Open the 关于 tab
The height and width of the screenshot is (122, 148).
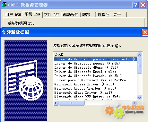click(119, 15)
